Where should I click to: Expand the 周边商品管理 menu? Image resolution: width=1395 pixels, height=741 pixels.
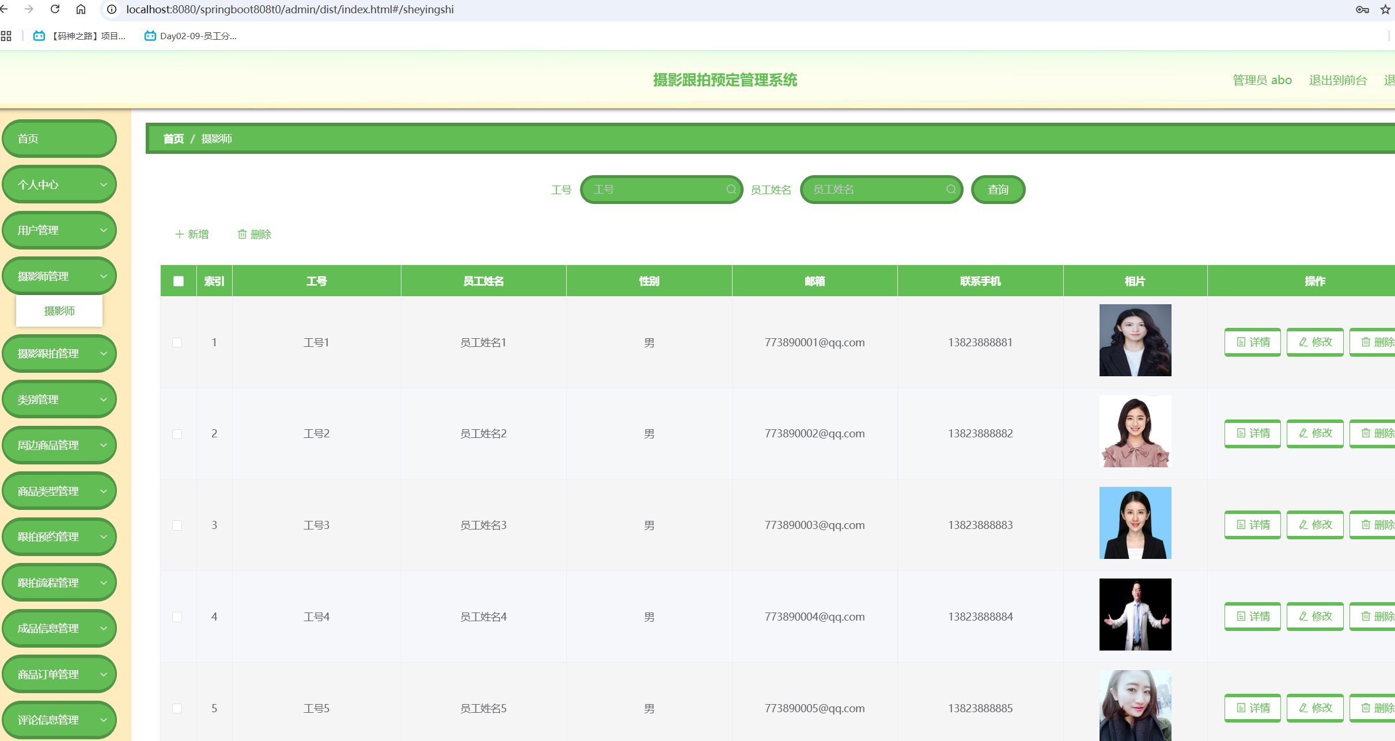pyautogui.click(x=59, y=445)
